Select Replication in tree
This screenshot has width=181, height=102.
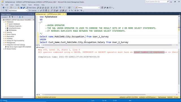pyautogui.click(x=10, y=37)
